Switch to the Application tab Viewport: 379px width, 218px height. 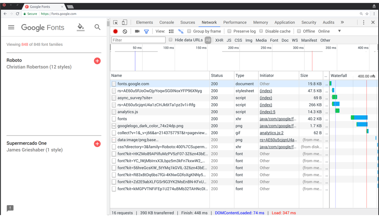(x=285, y=22)
